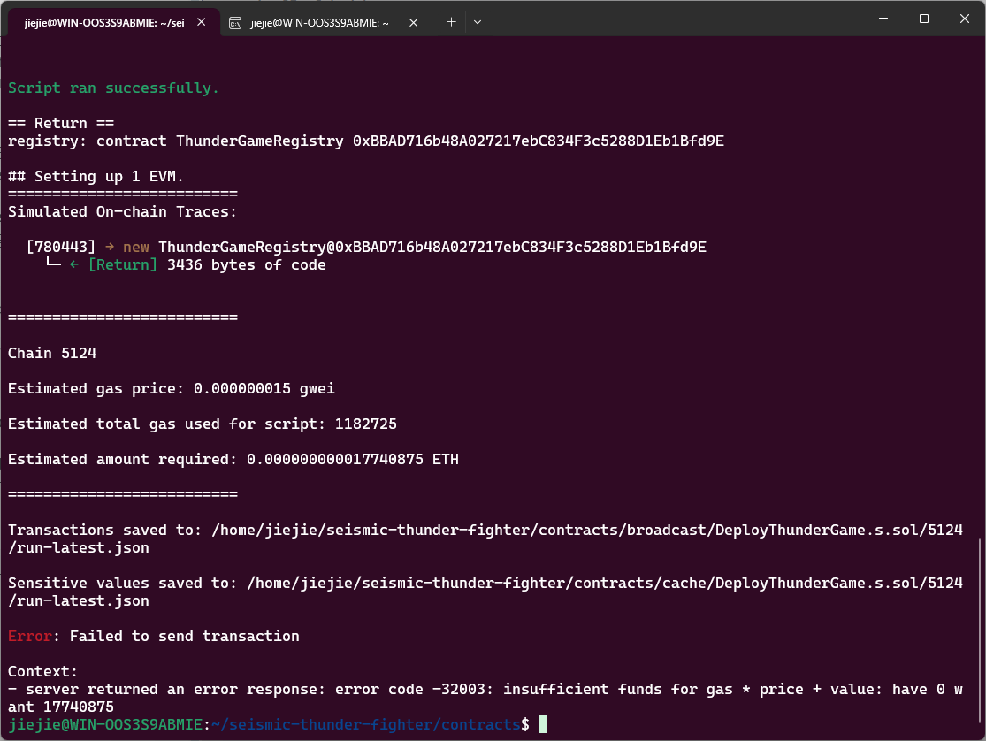Maximize the terminal window

pyautogui.click(x=924, y=19)
